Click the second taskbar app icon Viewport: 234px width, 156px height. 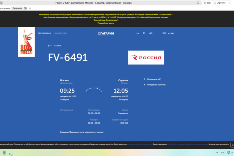coord(11,154)
